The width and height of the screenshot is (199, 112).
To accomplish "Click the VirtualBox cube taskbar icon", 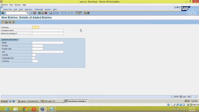I will [42, 109].
